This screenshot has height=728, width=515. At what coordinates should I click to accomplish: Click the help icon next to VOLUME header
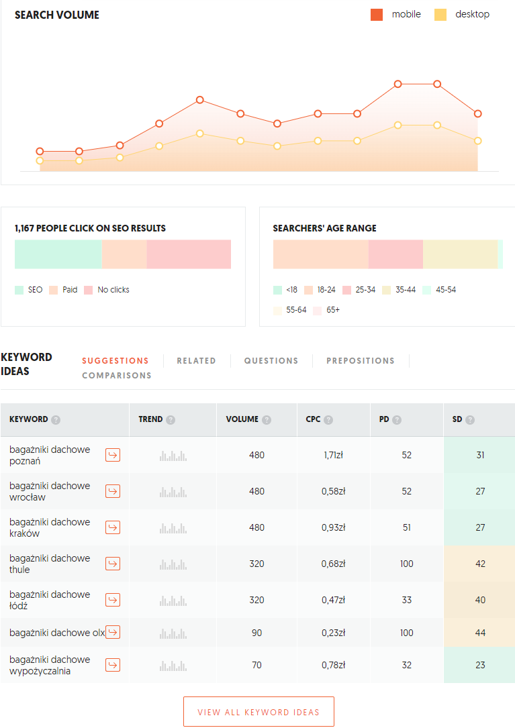point(267,420)
